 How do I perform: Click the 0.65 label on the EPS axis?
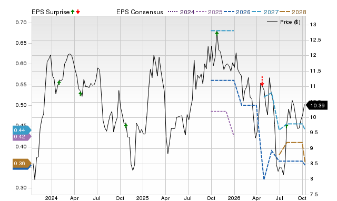[21, 43]
